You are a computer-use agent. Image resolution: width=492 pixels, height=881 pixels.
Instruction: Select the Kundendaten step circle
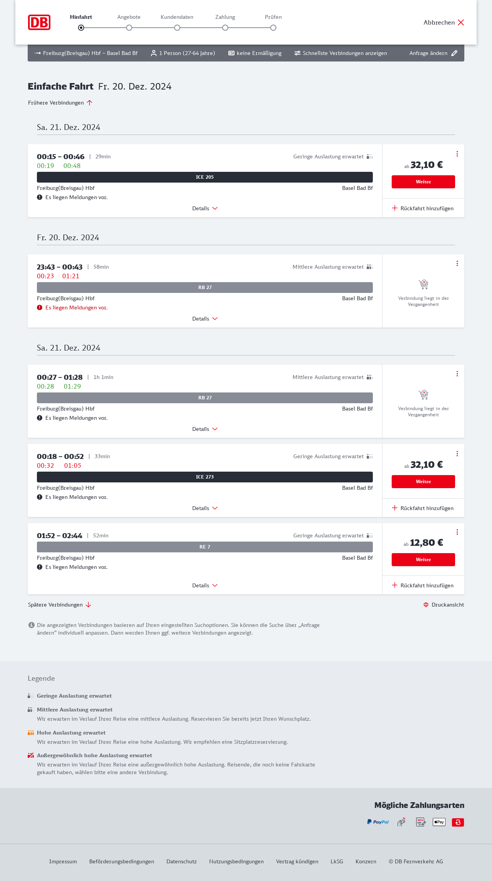pos(177,28)
